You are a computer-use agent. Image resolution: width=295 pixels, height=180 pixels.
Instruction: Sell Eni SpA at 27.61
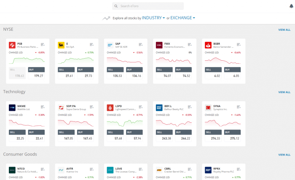66,73
